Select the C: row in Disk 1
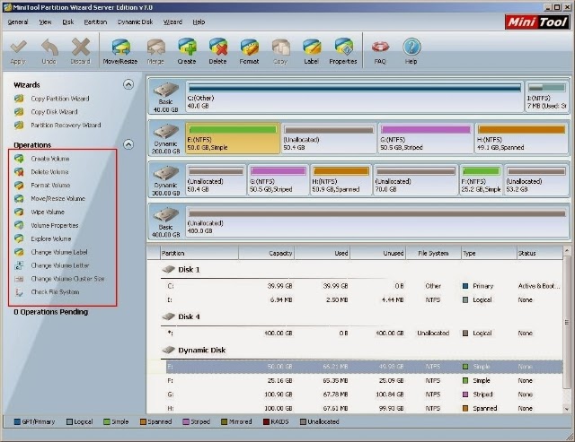 coord(364,286)
